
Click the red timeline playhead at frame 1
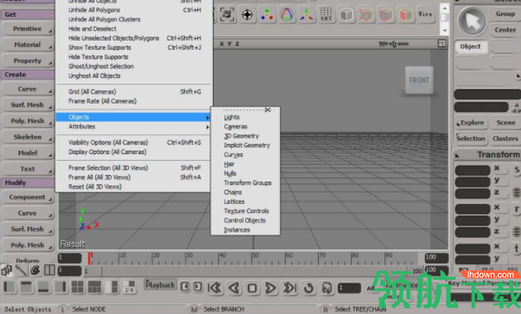[89, 258]
